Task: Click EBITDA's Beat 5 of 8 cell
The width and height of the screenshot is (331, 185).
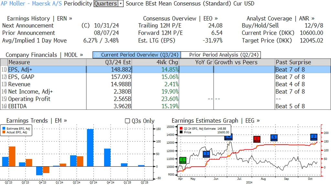Action: tap(290, 106)
